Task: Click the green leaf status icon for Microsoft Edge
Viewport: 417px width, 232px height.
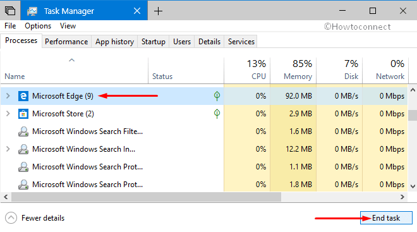Action: (217, 96)
